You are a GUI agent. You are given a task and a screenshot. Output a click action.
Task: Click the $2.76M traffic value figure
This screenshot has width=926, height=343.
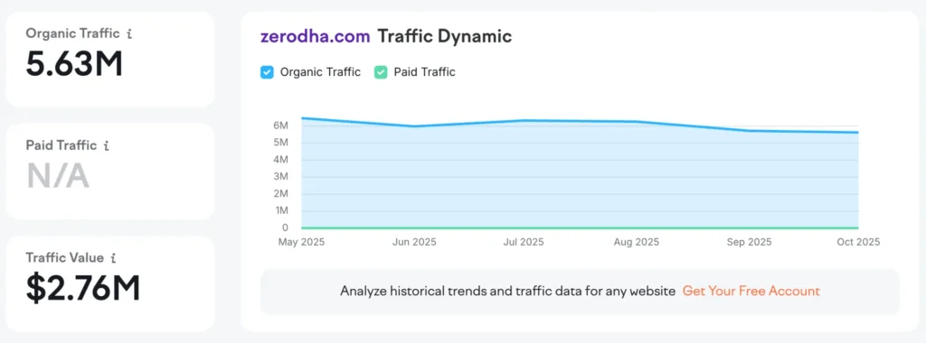click(83, 288)
